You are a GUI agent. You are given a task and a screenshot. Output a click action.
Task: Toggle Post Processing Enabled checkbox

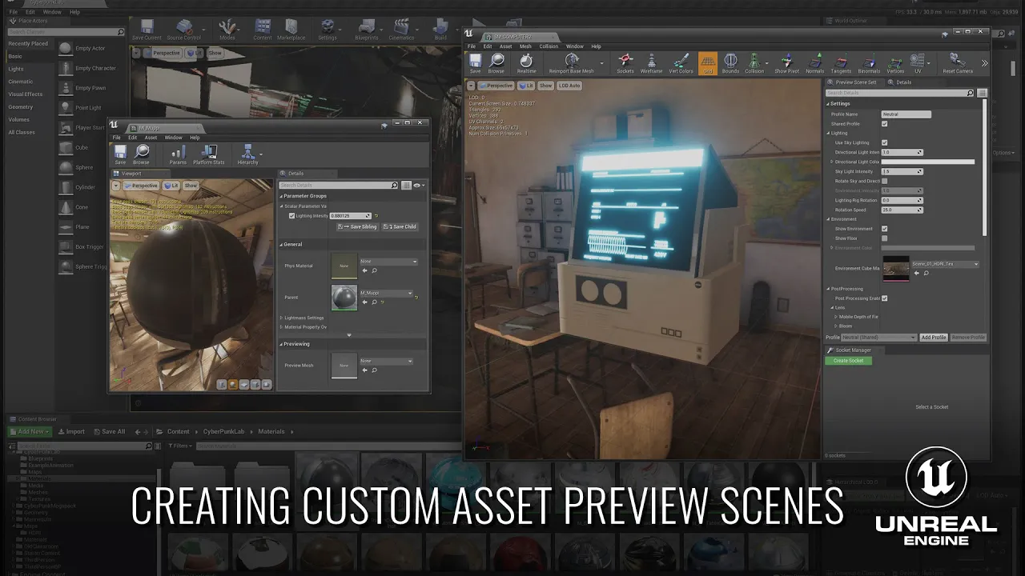884,298
